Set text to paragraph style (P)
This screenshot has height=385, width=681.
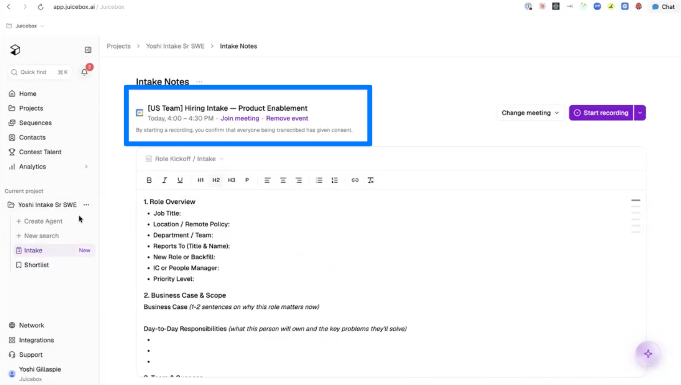(247, 180)
